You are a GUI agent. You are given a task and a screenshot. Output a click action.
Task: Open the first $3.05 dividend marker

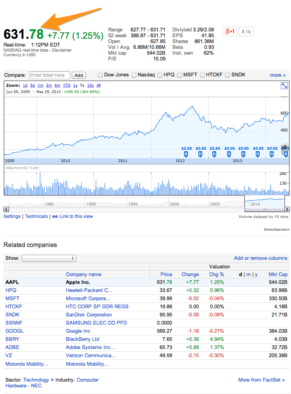coord(229,154)
